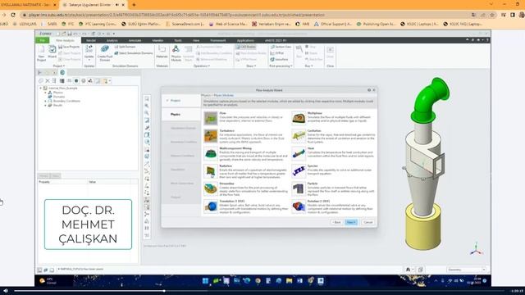Close the Flow Analysis Wizard dialog
This screenshot has height=295, width=525.
tap(374, 90)
